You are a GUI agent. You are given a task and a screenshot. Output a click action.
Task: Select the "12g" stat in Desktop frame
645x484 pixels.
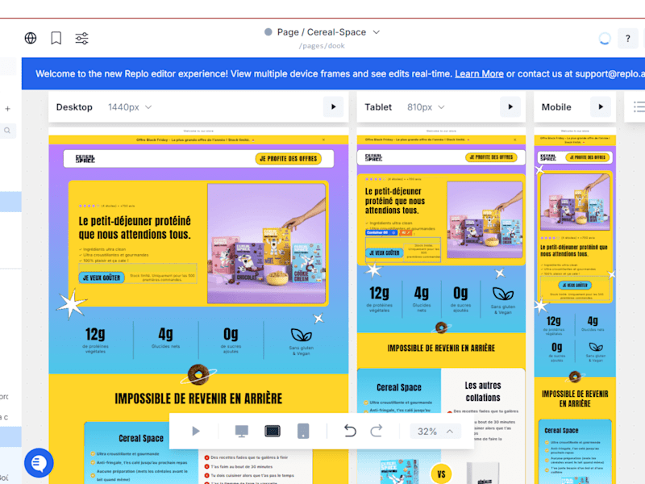[x=95, y=334]
